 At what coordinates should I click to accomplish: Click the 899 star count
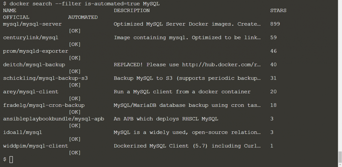click(x=275, y=24)
